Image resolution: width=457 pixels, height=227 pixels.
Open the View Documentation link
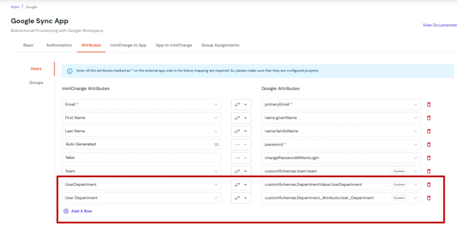click(x=440, y=25)
